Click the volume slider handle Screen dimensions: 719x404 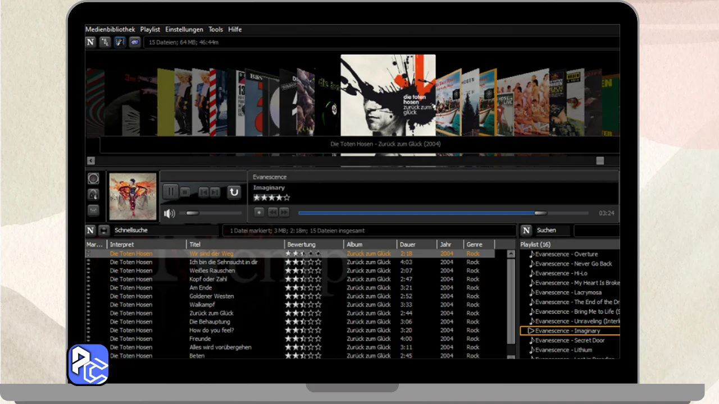click(x=193, y=213)
